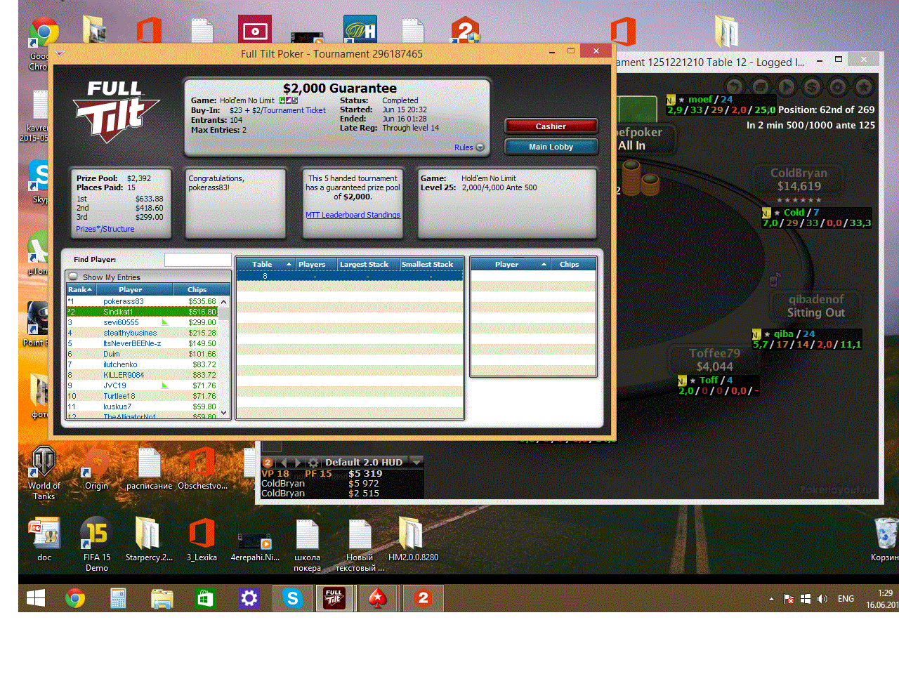This screenshot has width=899, height=674.
Task: Toggle the Show My Entries option
Action: 73,277
